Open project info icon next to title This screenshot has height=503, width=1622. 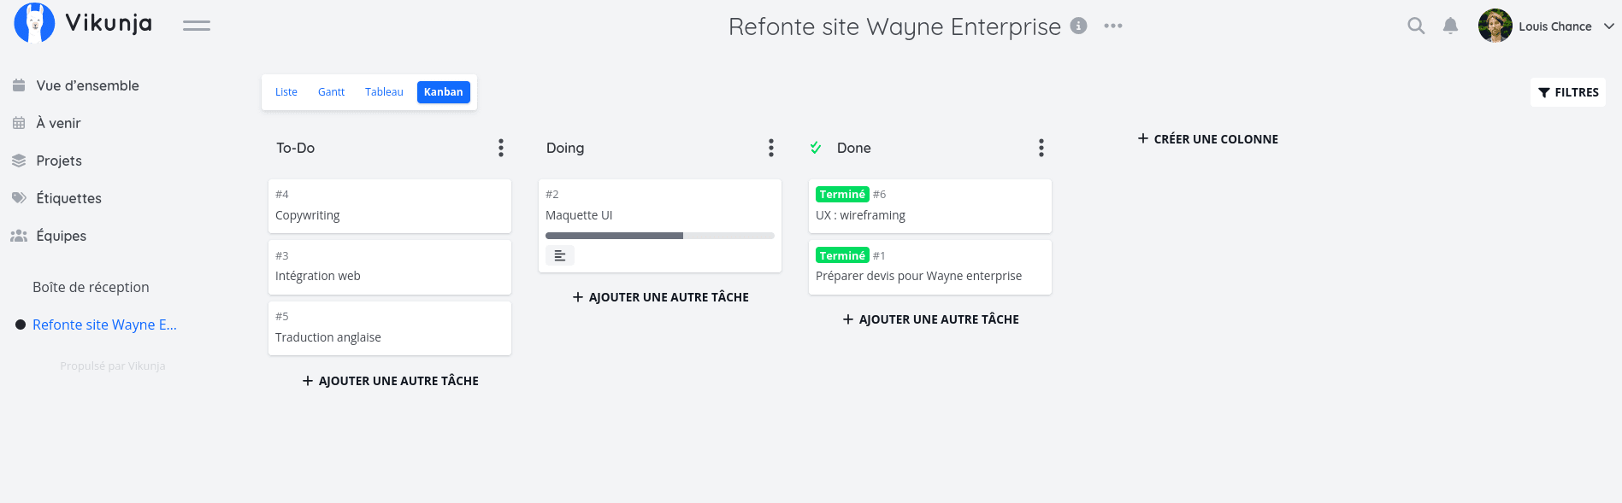[x=1079, y=26]
